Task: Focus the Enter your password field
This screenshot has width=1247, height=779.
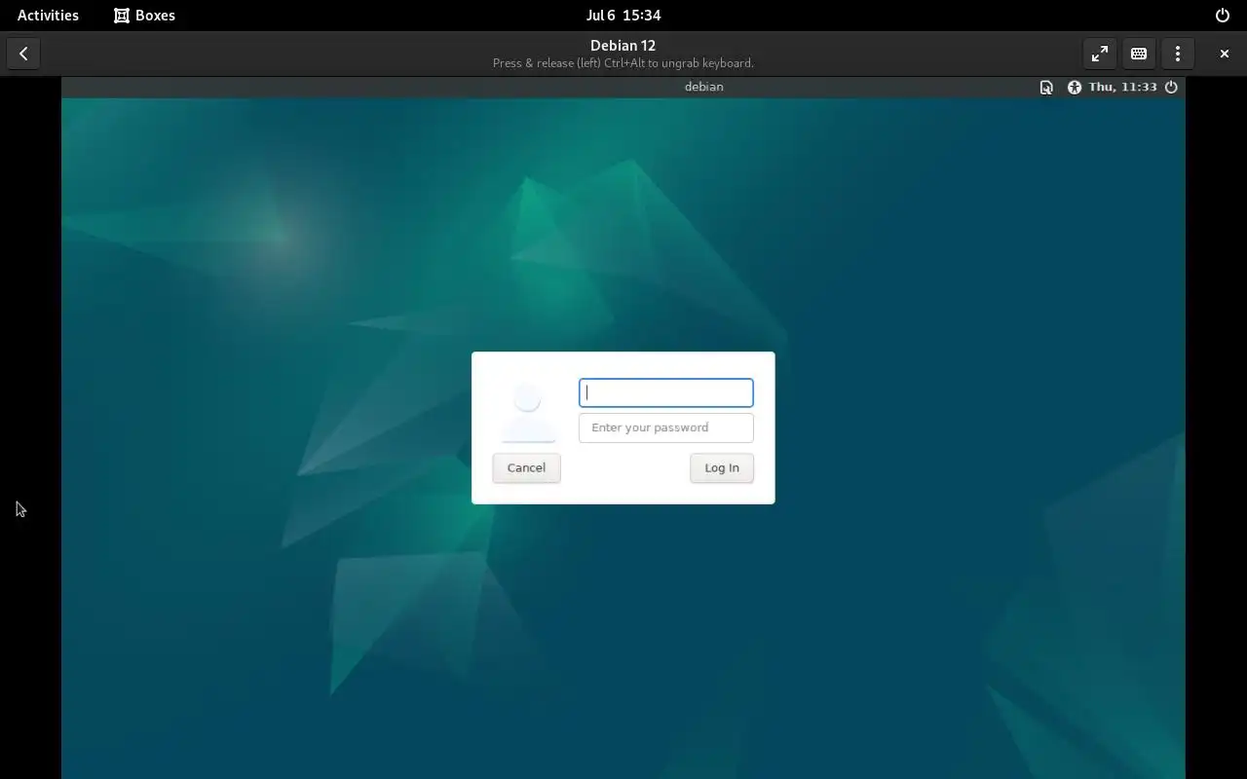Action: (x=666, y=427)
